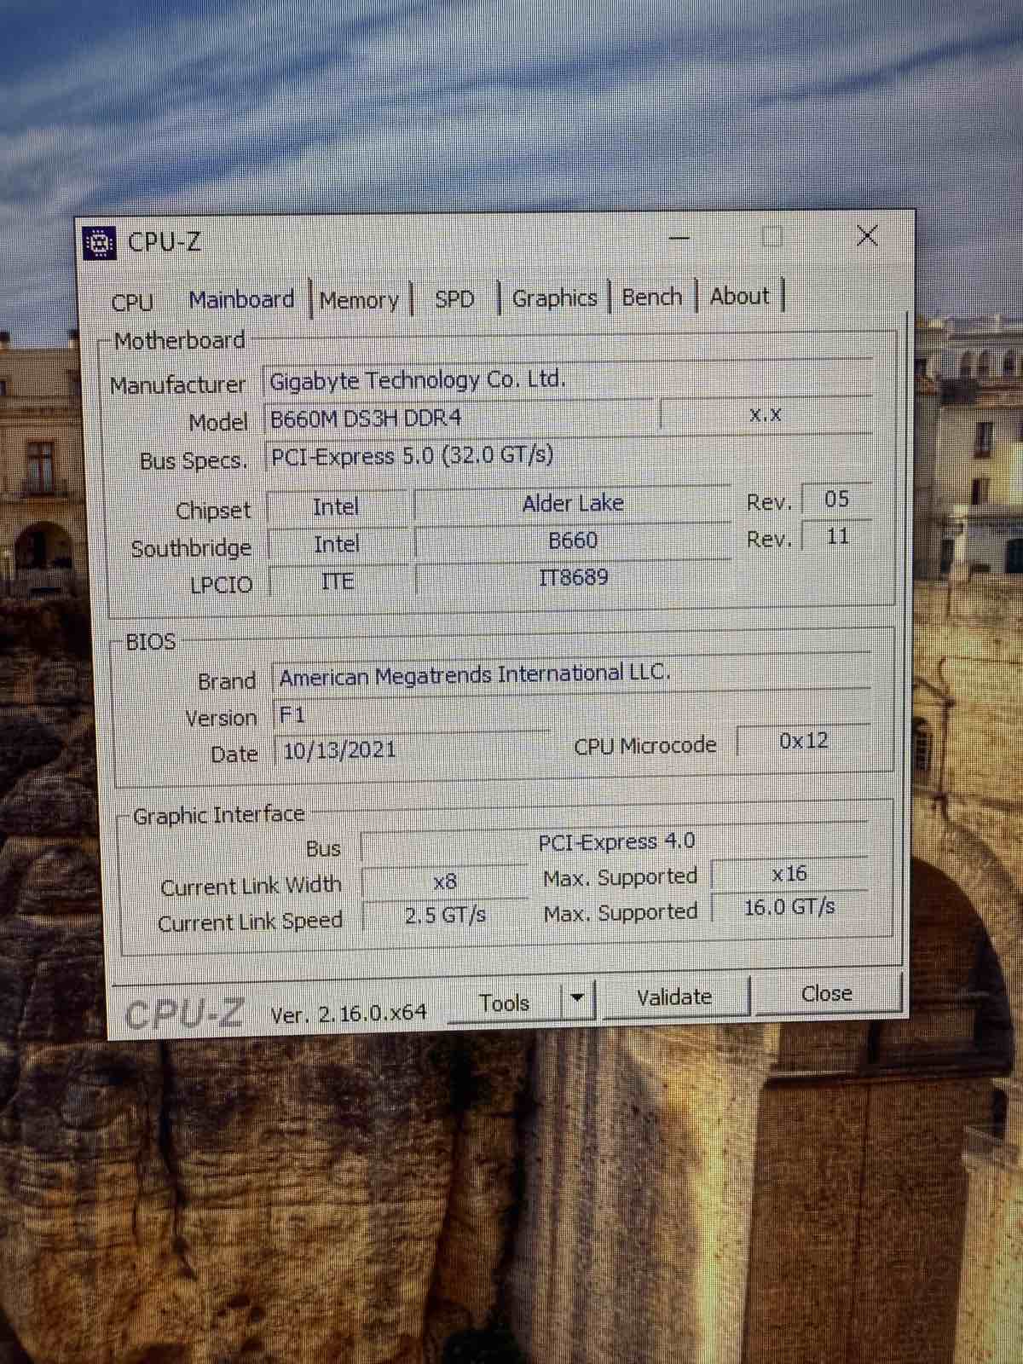
Task: Click the CPU Microcode value 0x12
Action: pyautogui.click(x=803, y=741)
